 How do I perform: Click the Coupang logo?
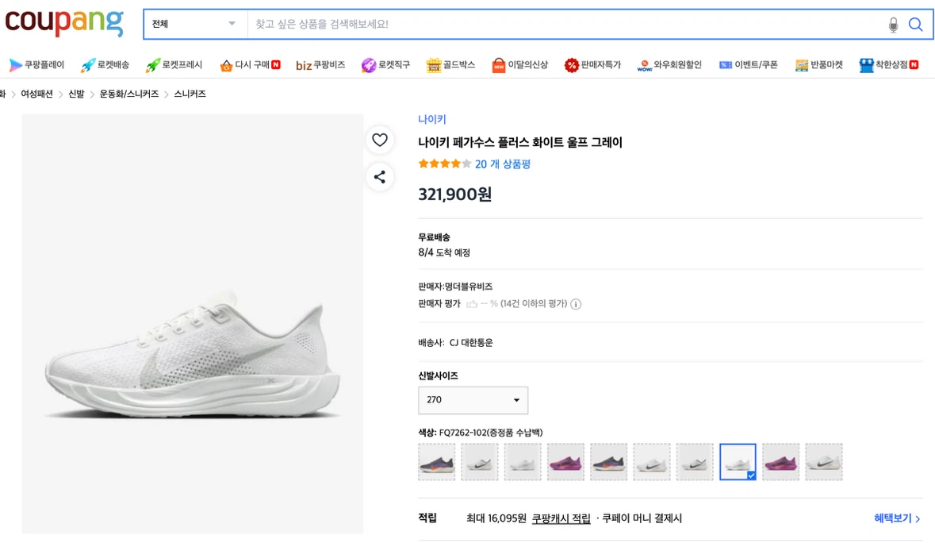pyautogui.click(x=64, y=22)
